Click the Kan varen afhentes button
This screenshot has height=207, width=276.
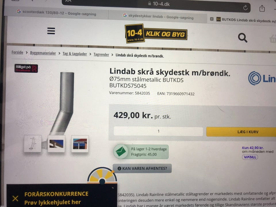click(142, 168)
